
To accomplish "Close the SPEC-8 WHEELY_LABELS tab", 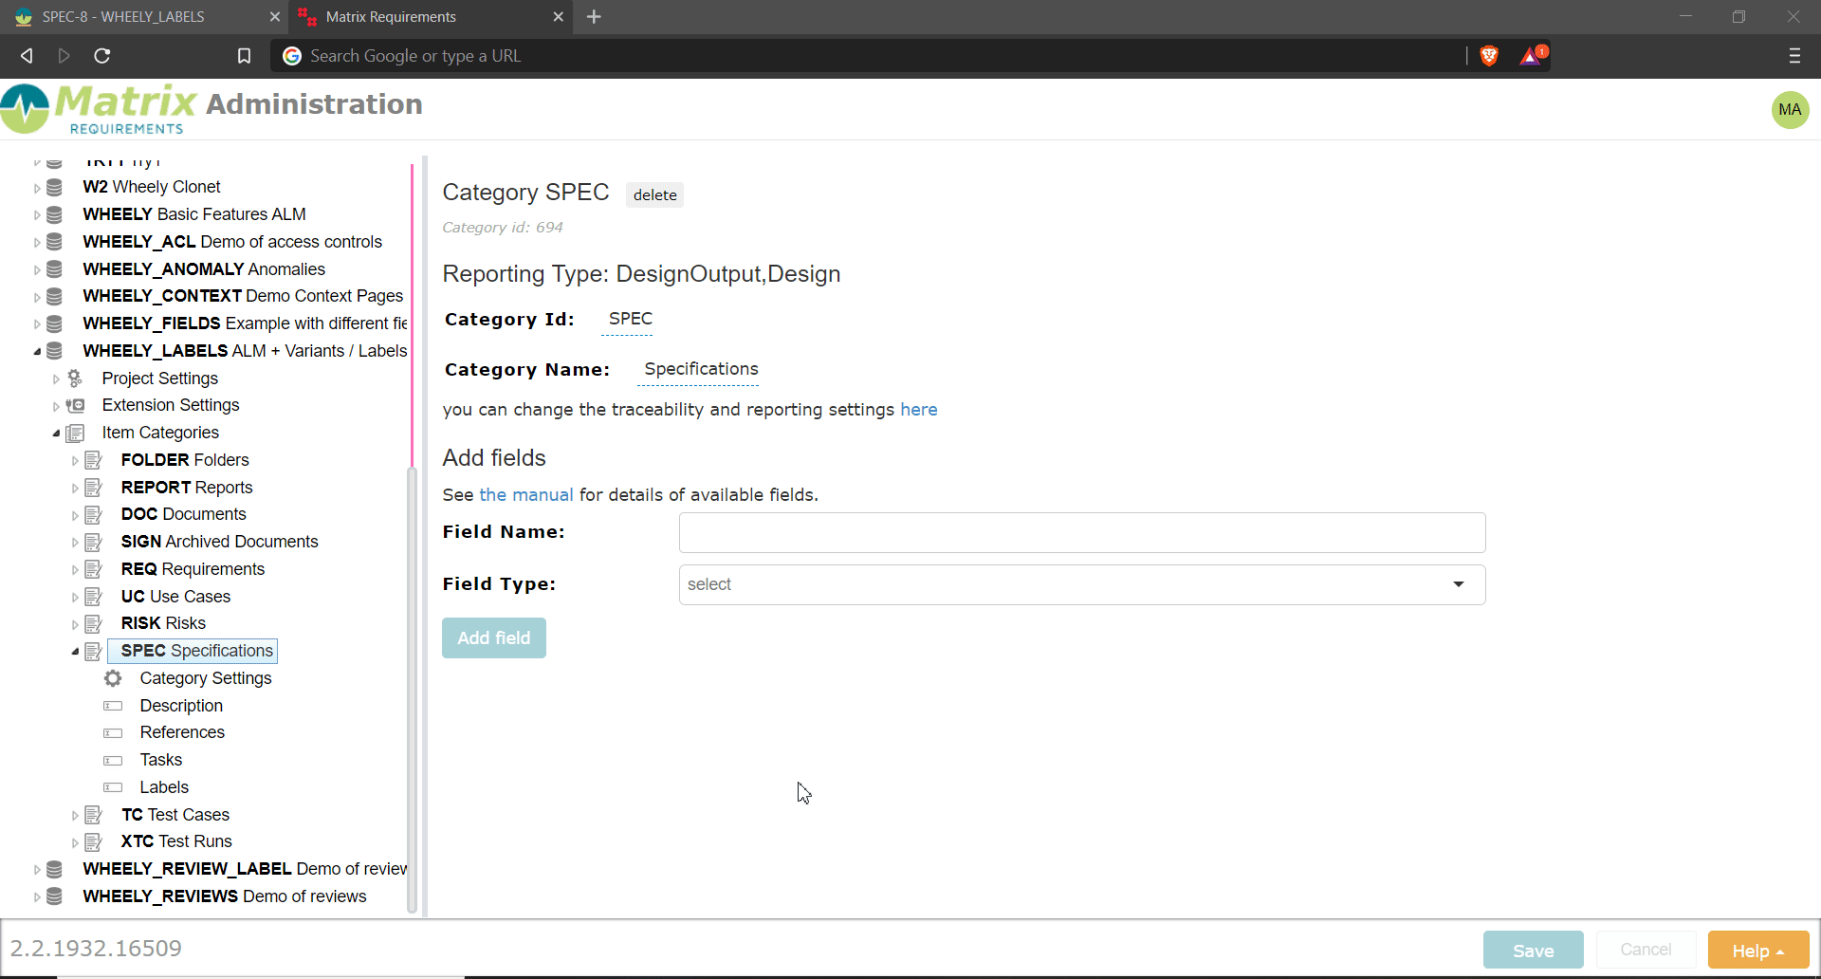I will 274,17.
